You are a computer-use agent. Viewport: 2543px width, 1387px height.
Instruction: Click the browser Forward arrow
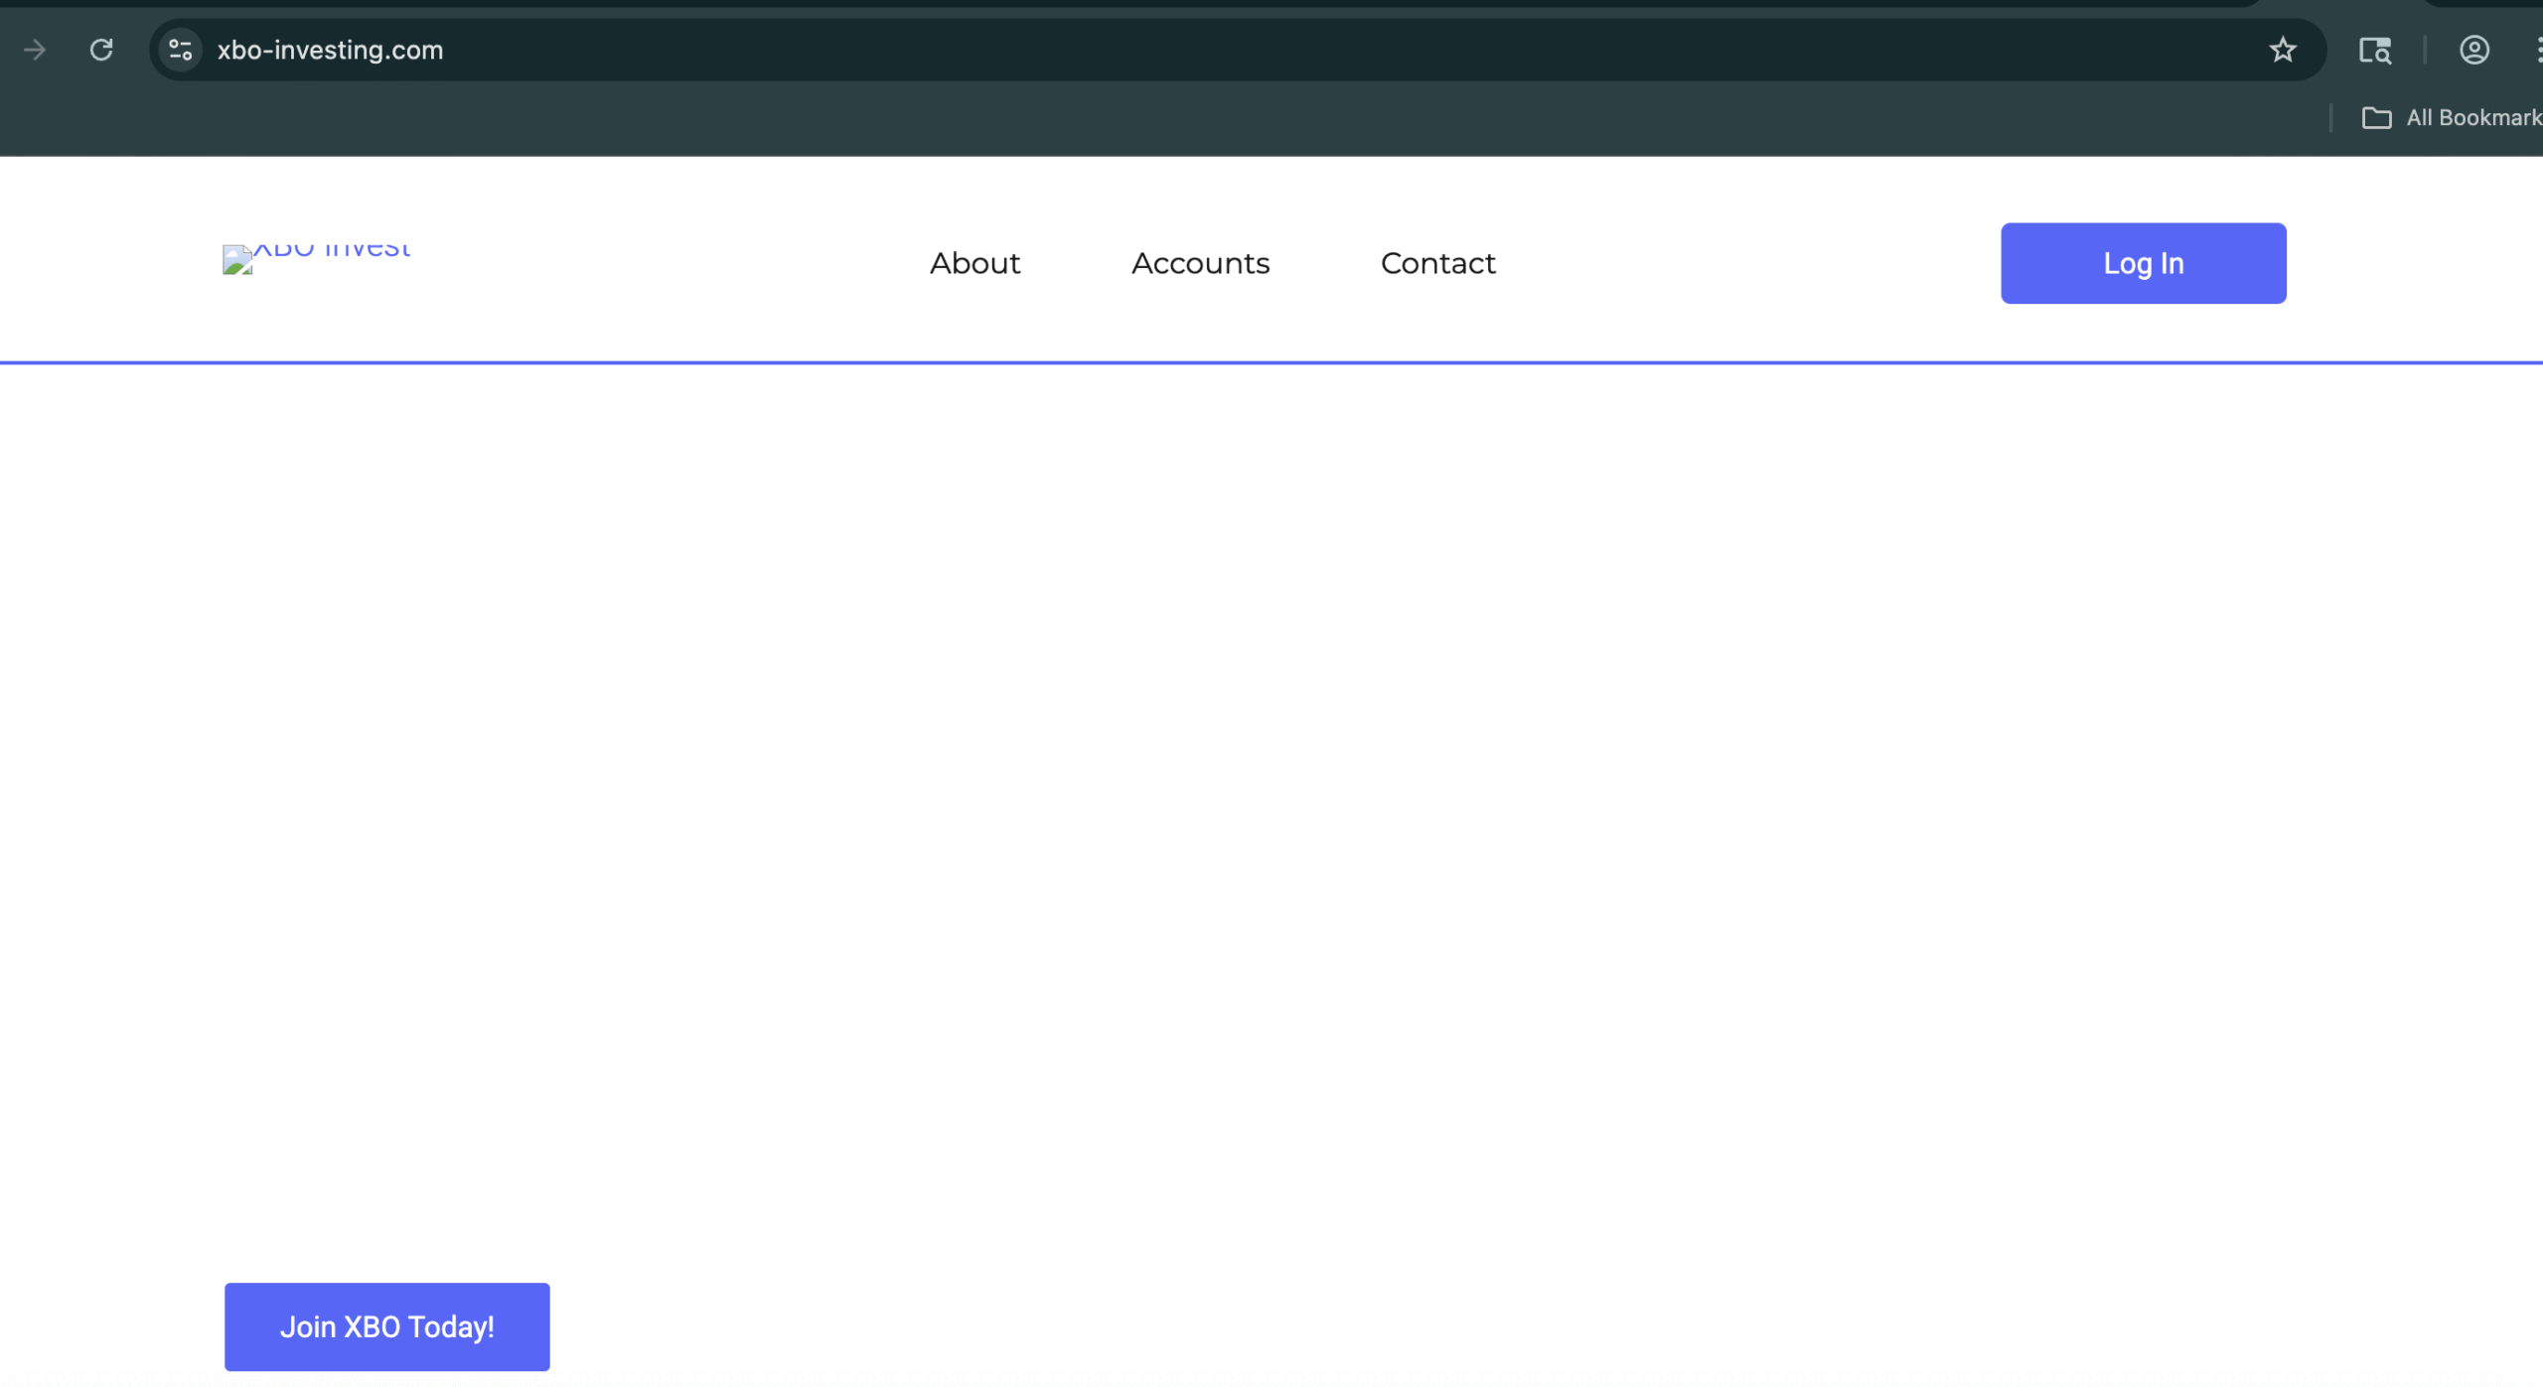point(35,50)
